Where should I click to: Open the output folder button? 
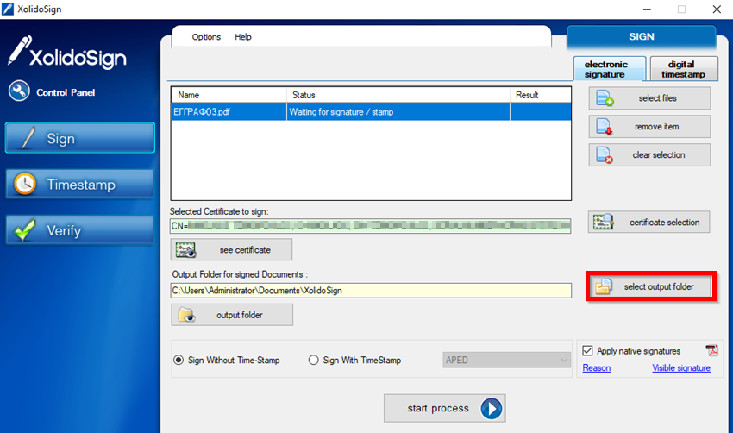[232, 315]
